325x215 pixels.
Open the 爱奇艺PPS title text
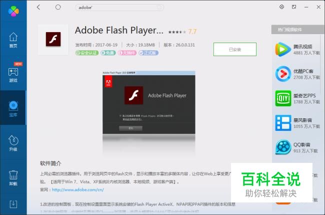click(304, 96)
